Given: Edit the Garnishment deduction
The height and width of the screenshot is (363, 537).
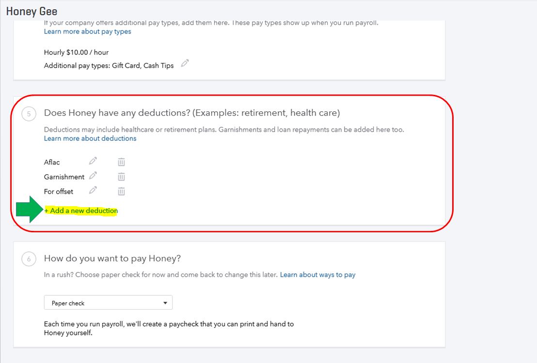Looking at the screenshot, I should [93, 175].
